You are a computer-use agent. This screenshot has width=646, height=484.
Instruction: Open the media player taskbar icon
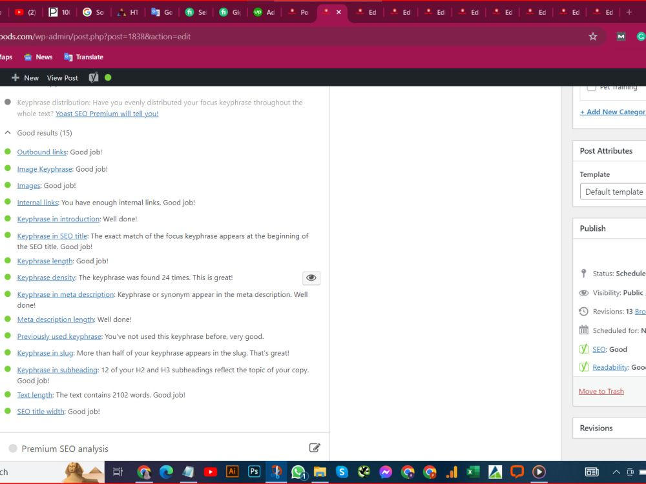[539, 472]
